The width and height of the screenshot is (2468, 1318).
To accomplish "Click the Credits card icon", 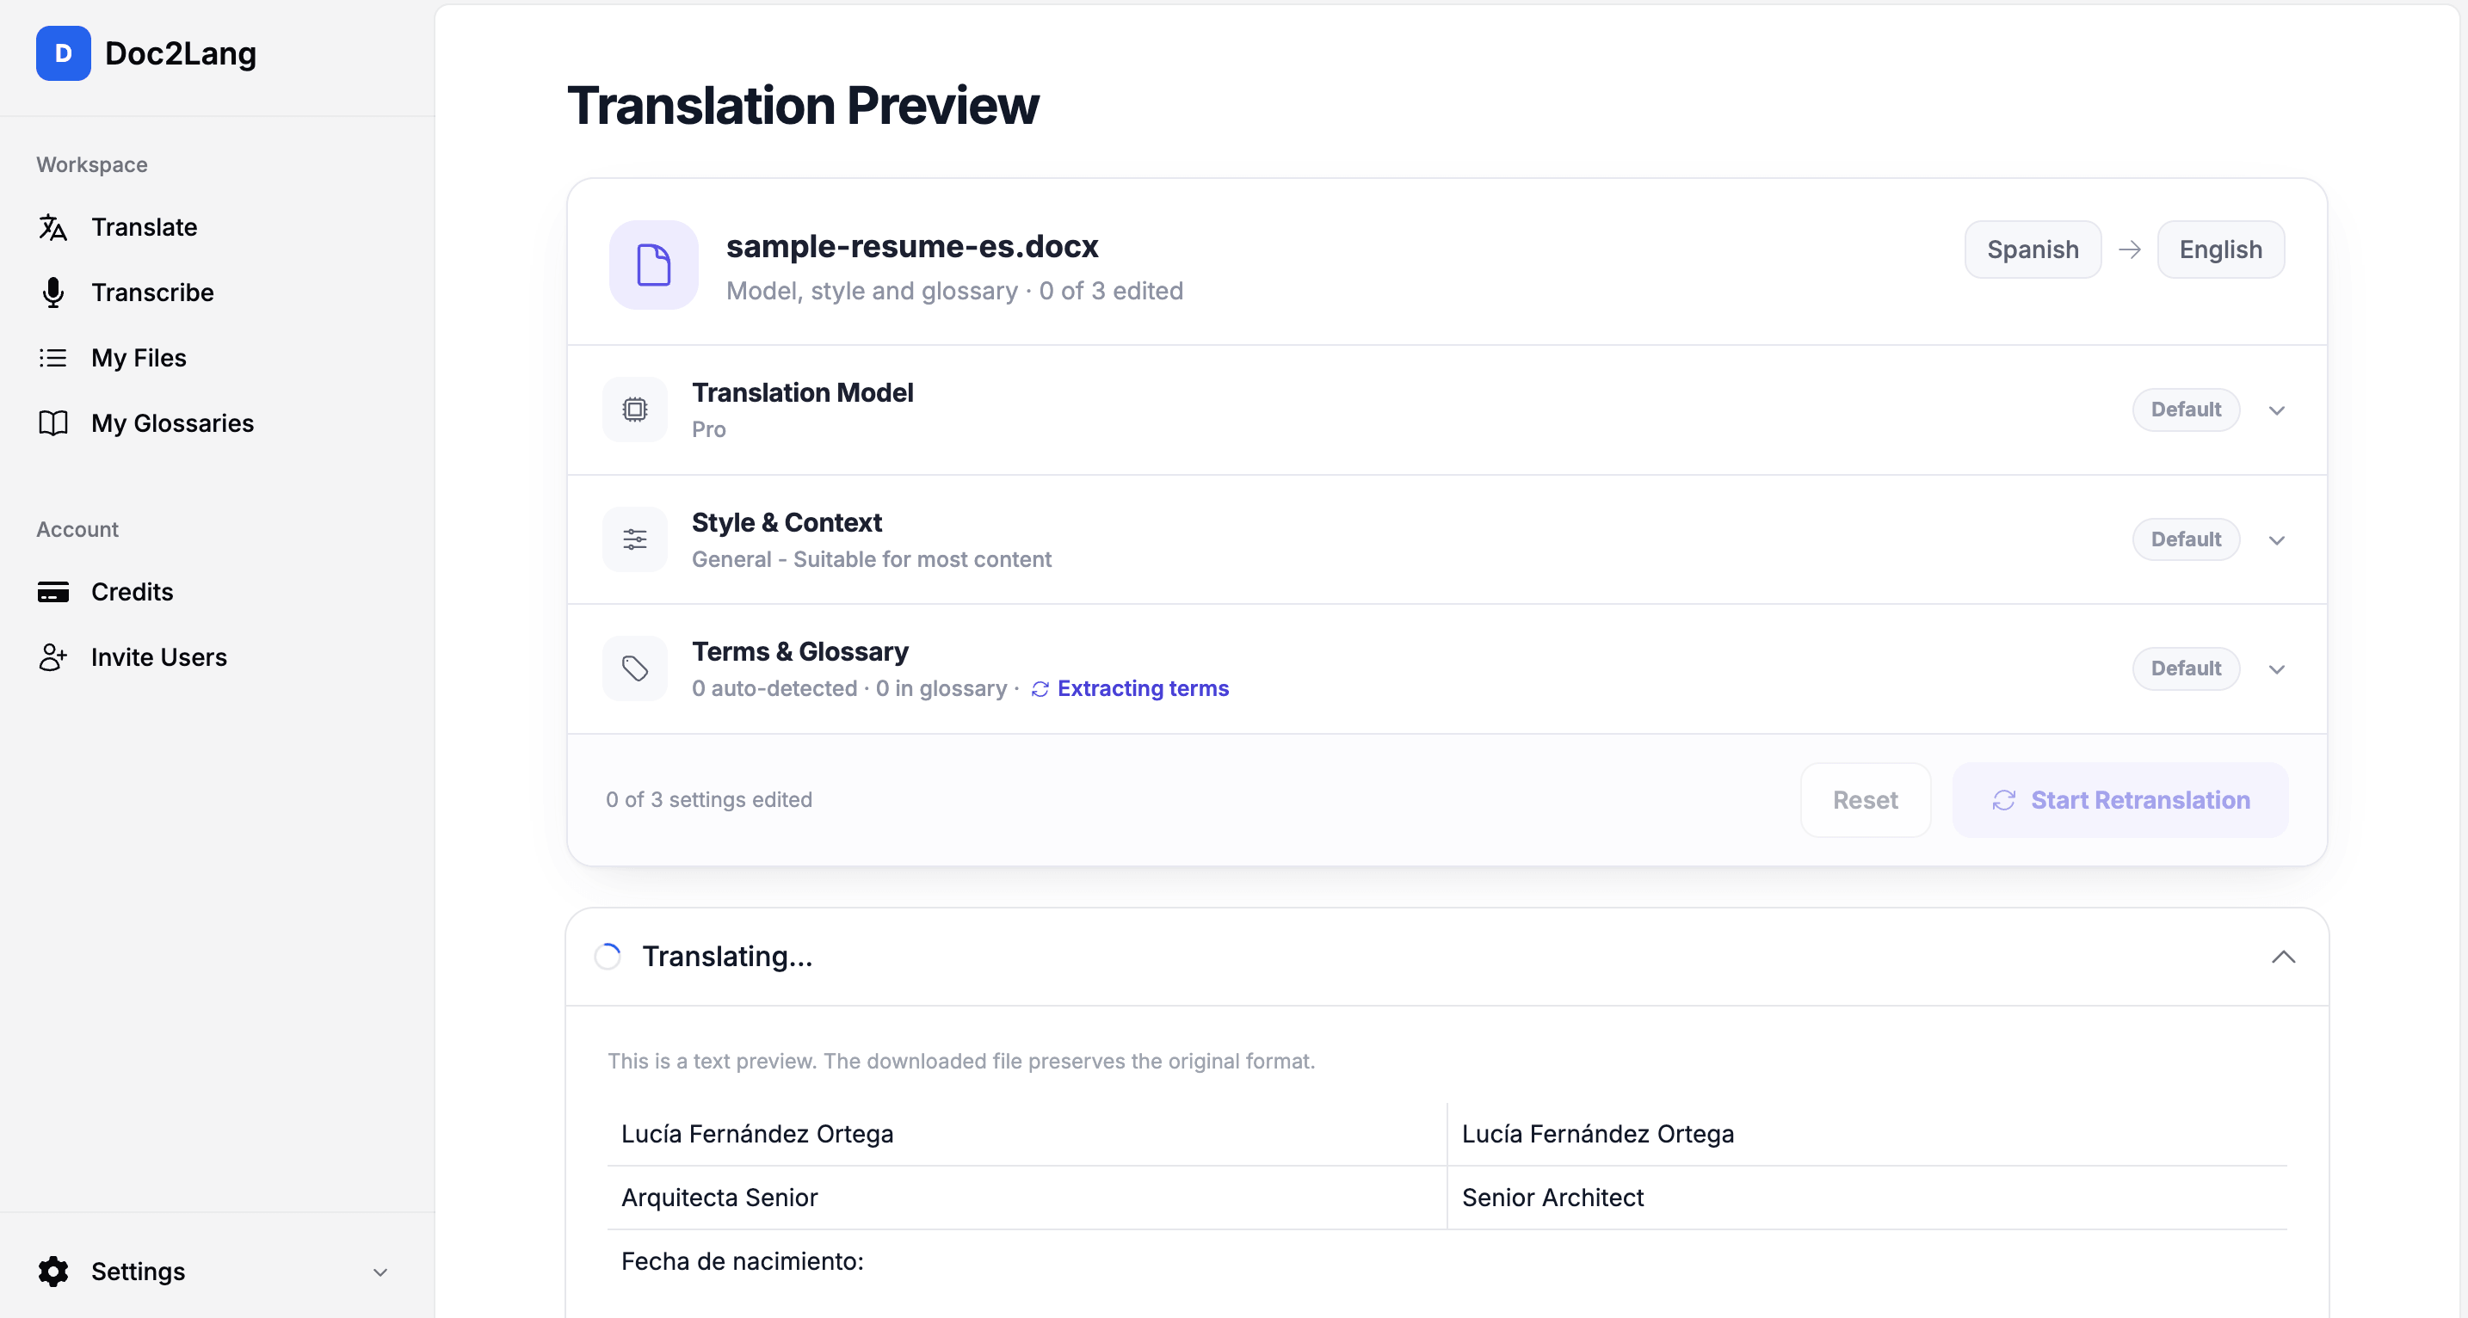I will click(x=52, y=592).
